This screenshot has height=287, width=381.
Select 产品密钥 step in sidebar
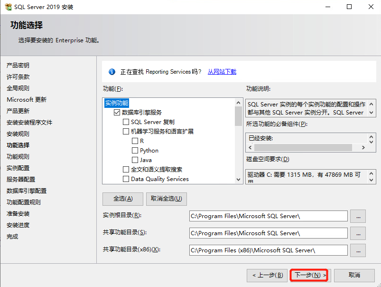click(18, 66)
